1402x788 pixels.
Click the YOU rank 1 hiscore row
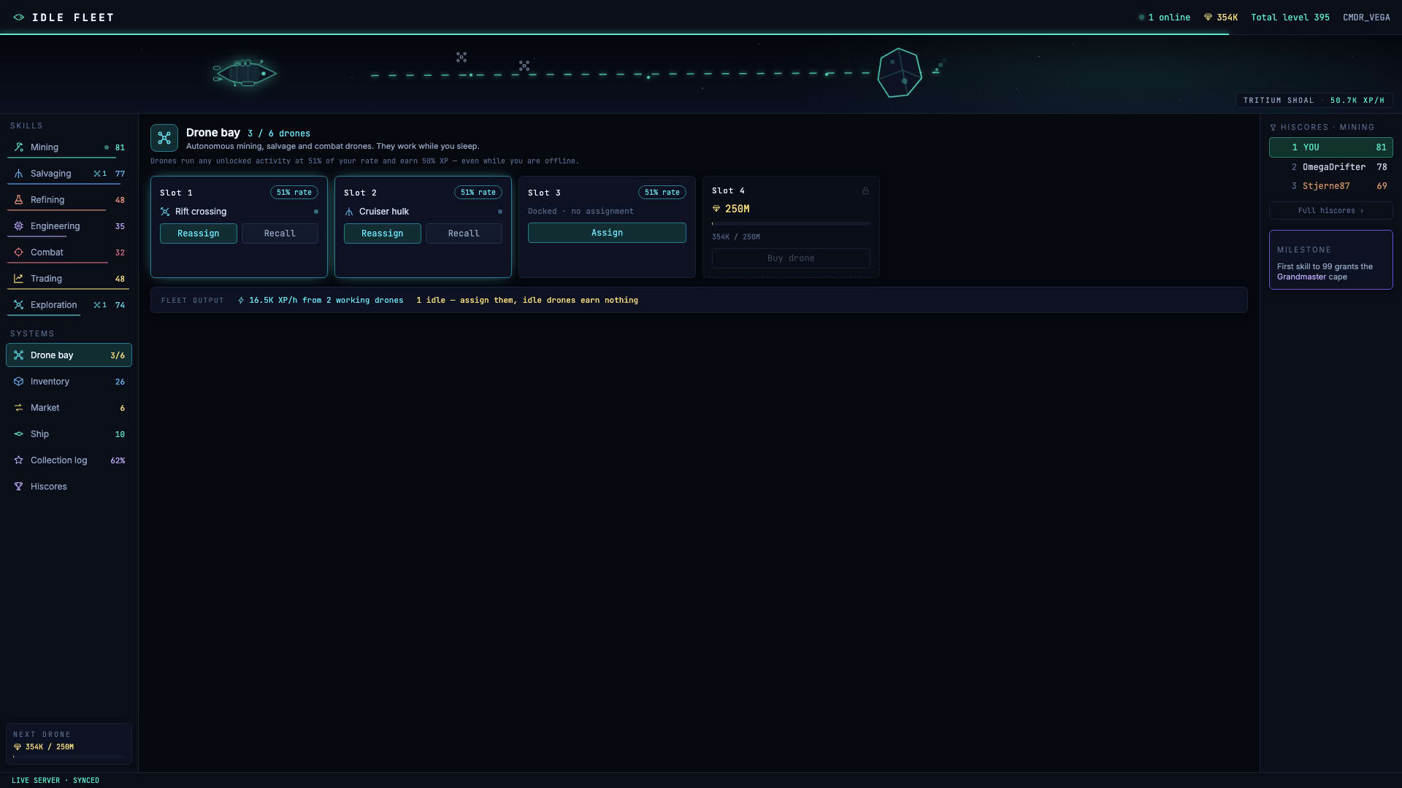(x=1330, y=147)
